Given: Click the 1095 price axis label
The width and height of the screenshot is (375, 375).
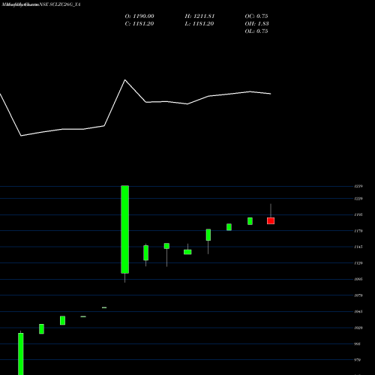Looking at the screenshot, I should [x=358, y=279].
